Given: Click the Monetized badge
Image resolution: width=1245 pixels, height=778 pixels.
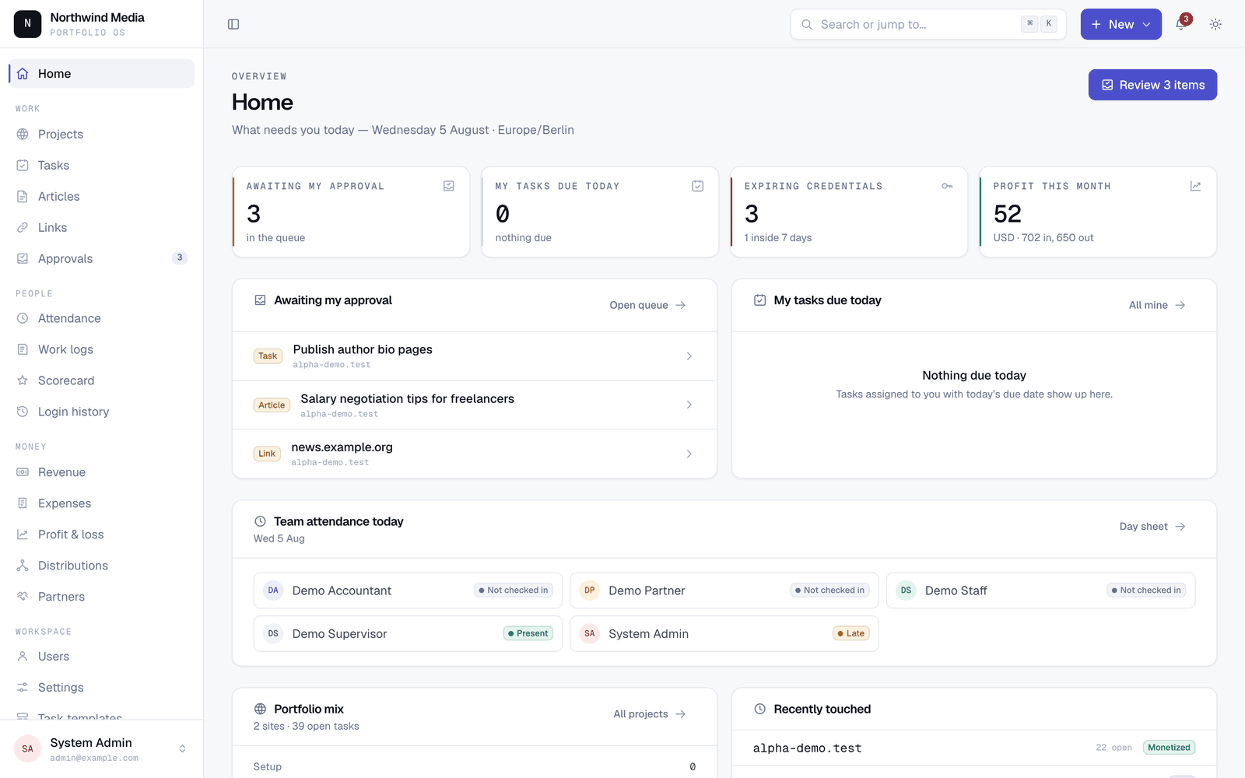Looking at the screenshot, I should (1169, 748).
